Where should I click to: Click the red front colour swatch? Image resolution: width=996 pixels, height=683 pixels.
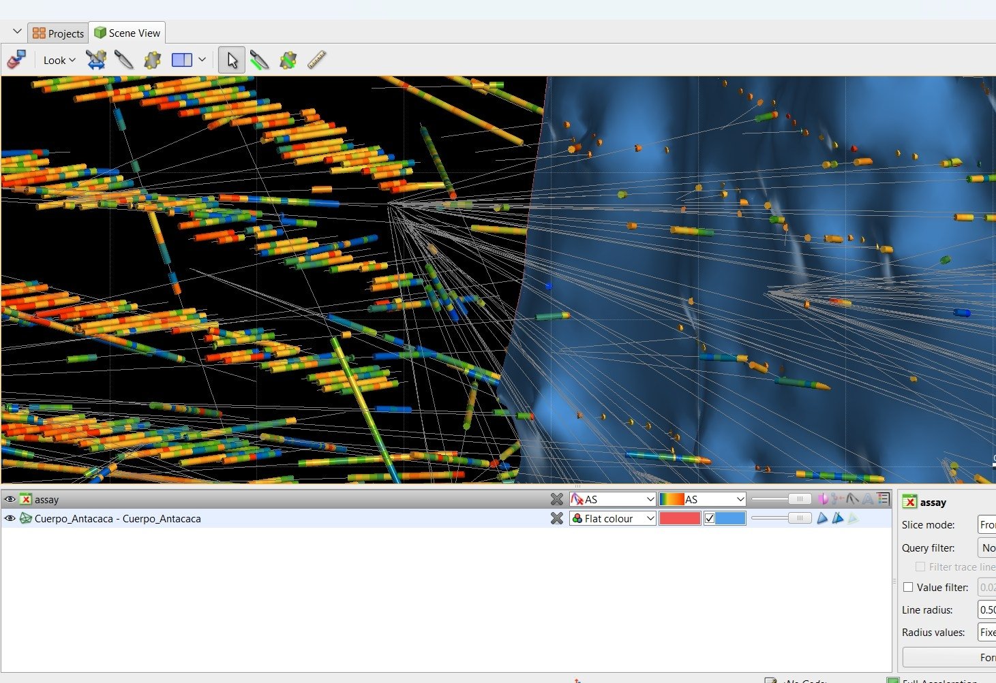click(x=680, y=518)
